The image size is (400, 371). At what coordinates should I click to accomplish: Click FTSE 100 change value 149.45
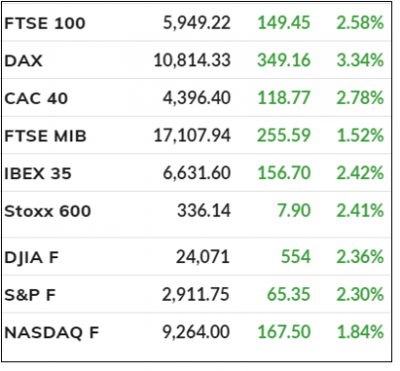pos(284,23)
